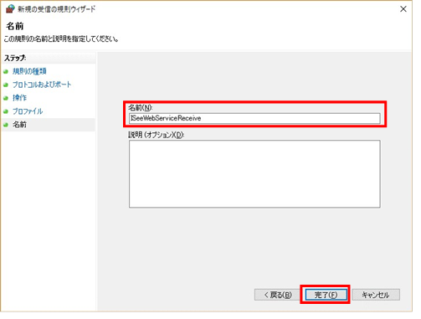Open the 規則の種類 step
This screenshot has height=319, width=421.
pyautogui.click(x=29, y=71)
